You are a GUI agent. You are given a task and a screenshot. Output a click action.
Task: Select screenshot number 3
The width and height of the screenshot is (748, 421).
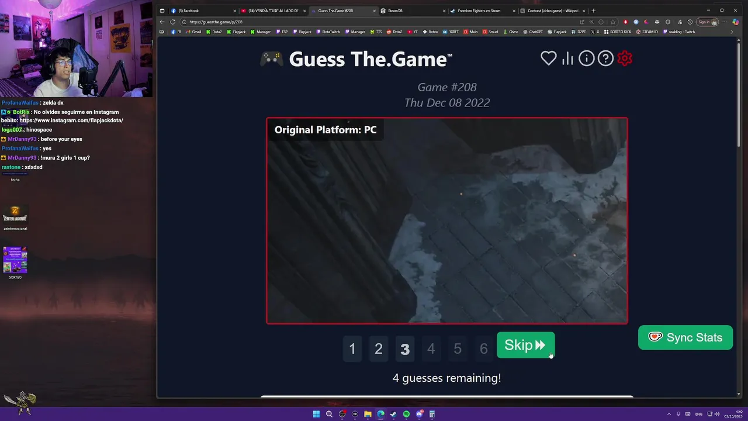coord(405,349)
